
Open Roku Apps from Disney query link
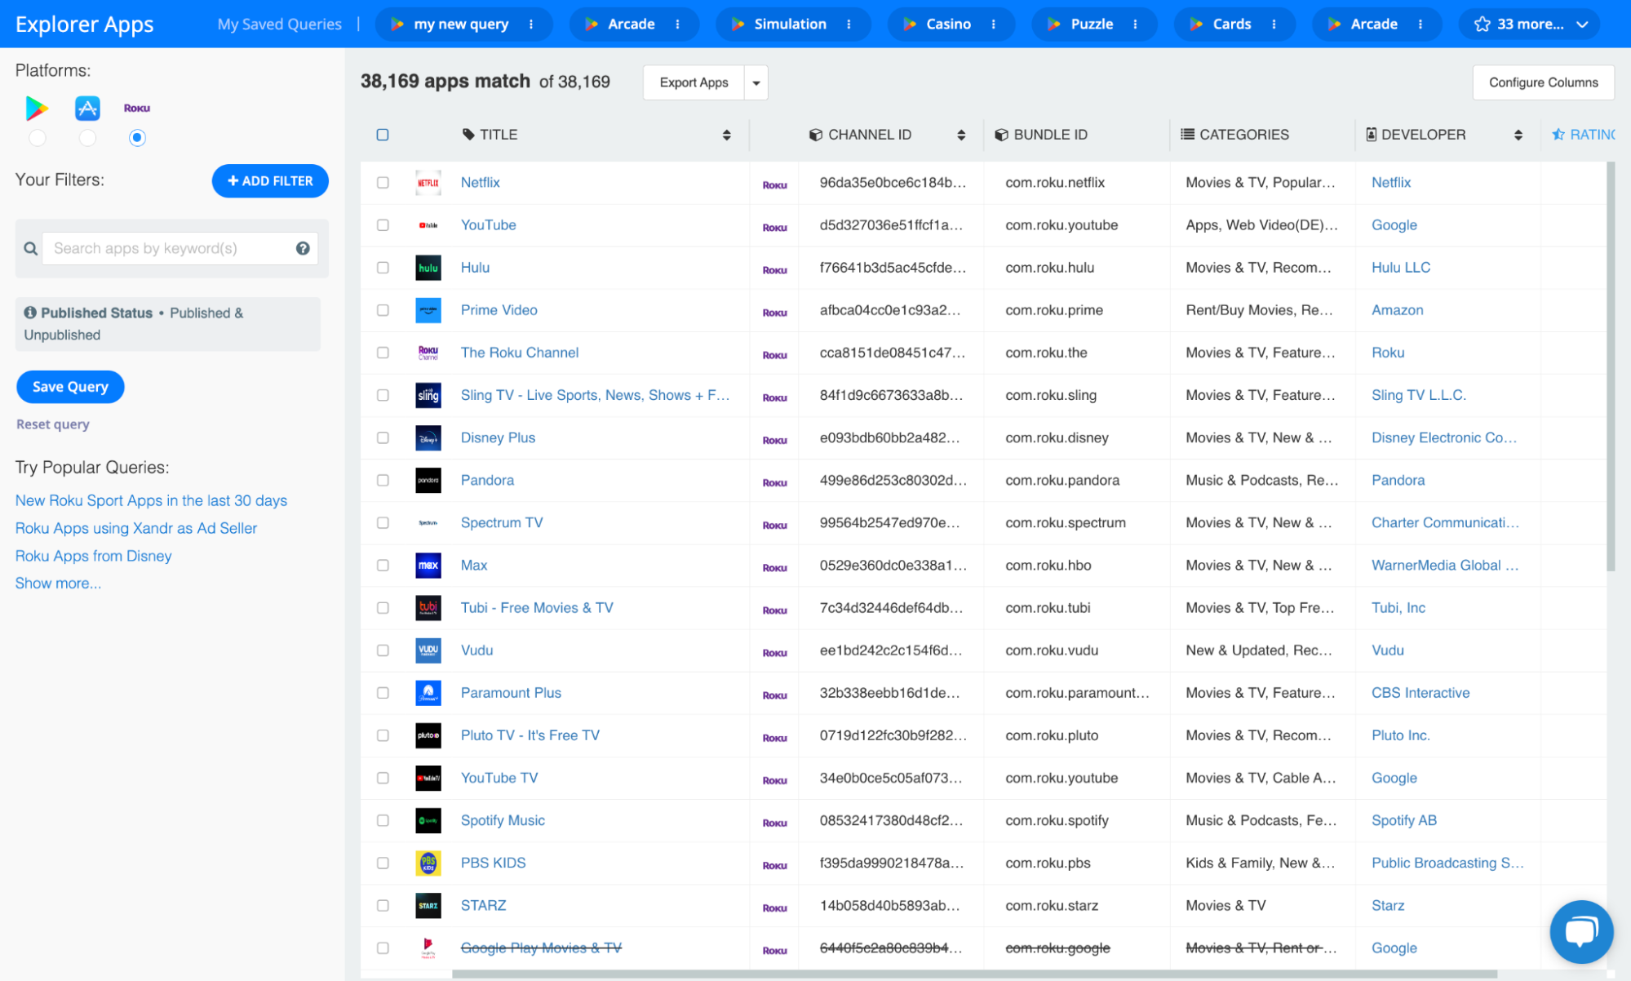click(93, 556)
